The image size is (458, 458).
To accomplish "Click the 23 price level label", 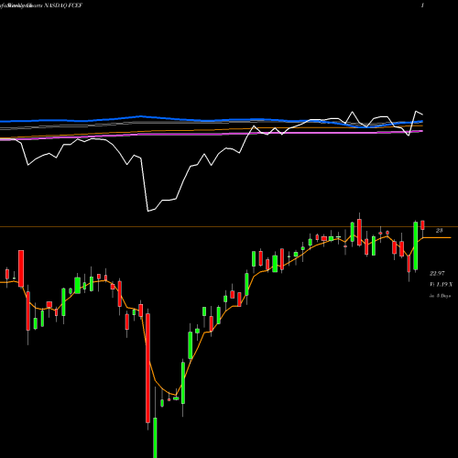I will (x=439, y=231).
